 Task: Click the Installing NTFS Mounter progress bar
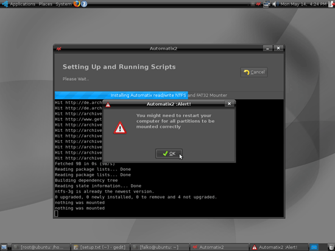[x=169, y=95]
